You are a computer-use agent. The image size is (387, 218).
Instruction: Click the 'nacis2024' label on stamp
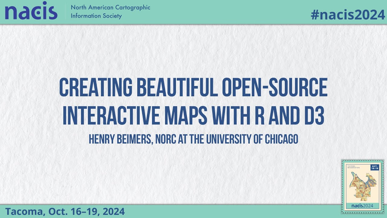[x=362, y=206]
